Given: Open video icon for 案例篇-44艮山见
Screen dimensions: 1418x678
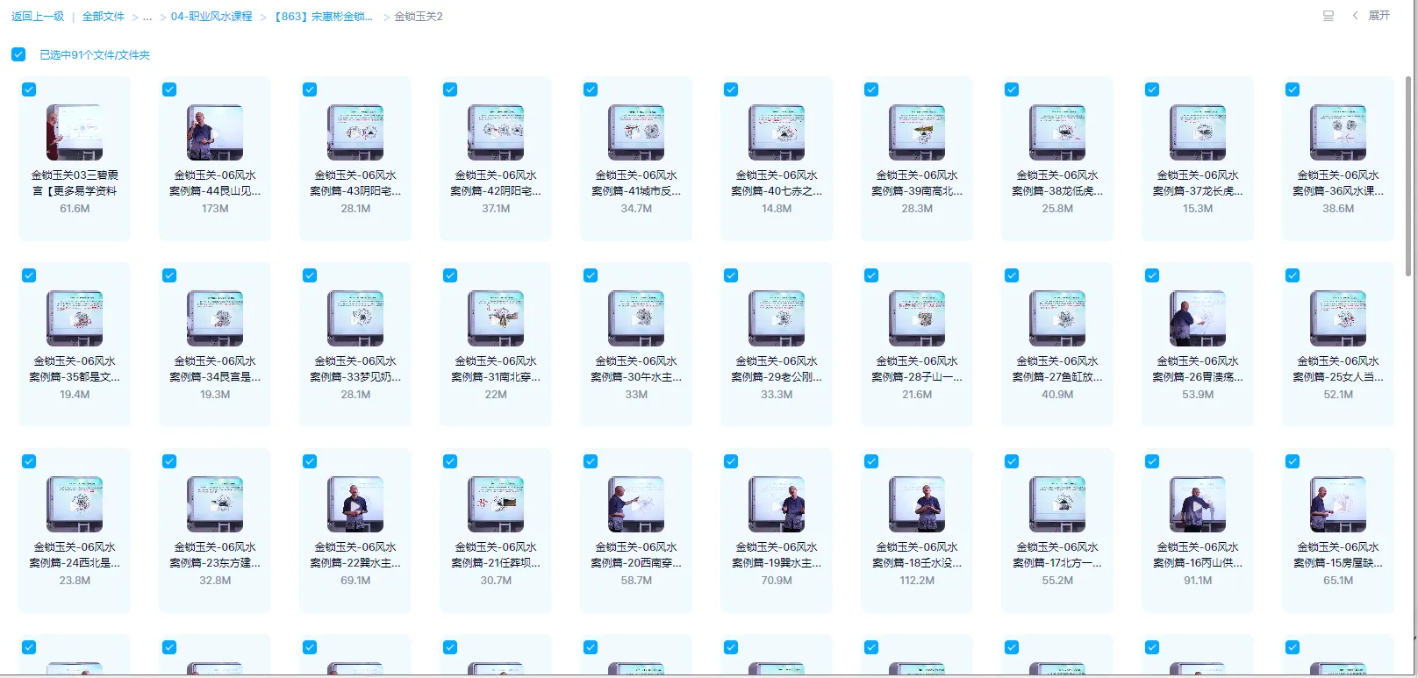Looking at the screenshot, I should pyautogui.click(x=215, y=132).
